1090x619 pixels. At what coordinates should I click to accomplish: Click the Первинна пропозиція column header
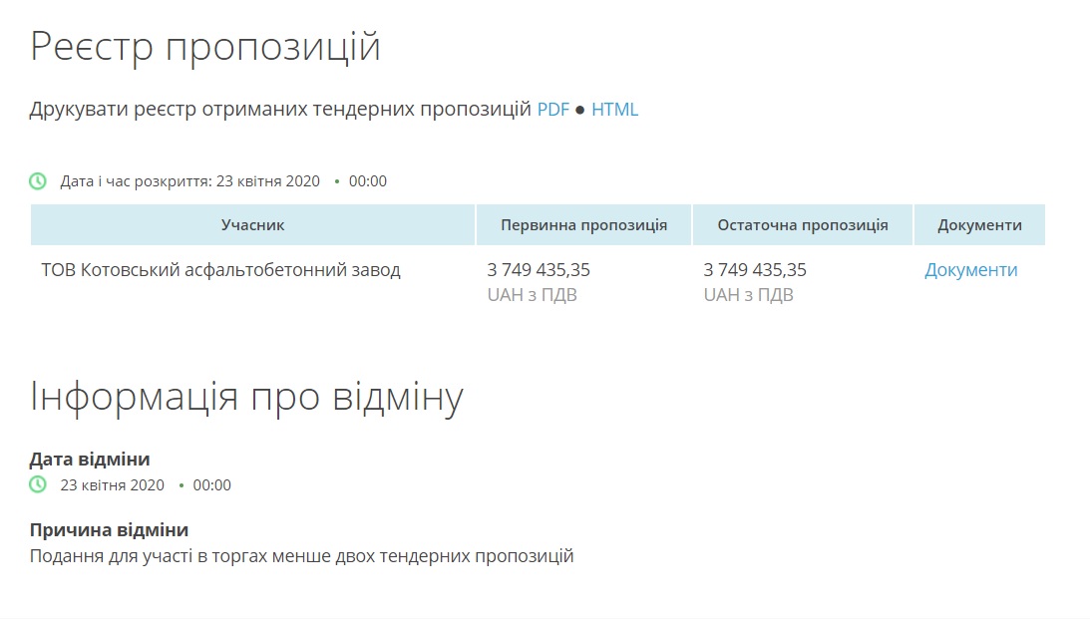click(x=583, y=225)
